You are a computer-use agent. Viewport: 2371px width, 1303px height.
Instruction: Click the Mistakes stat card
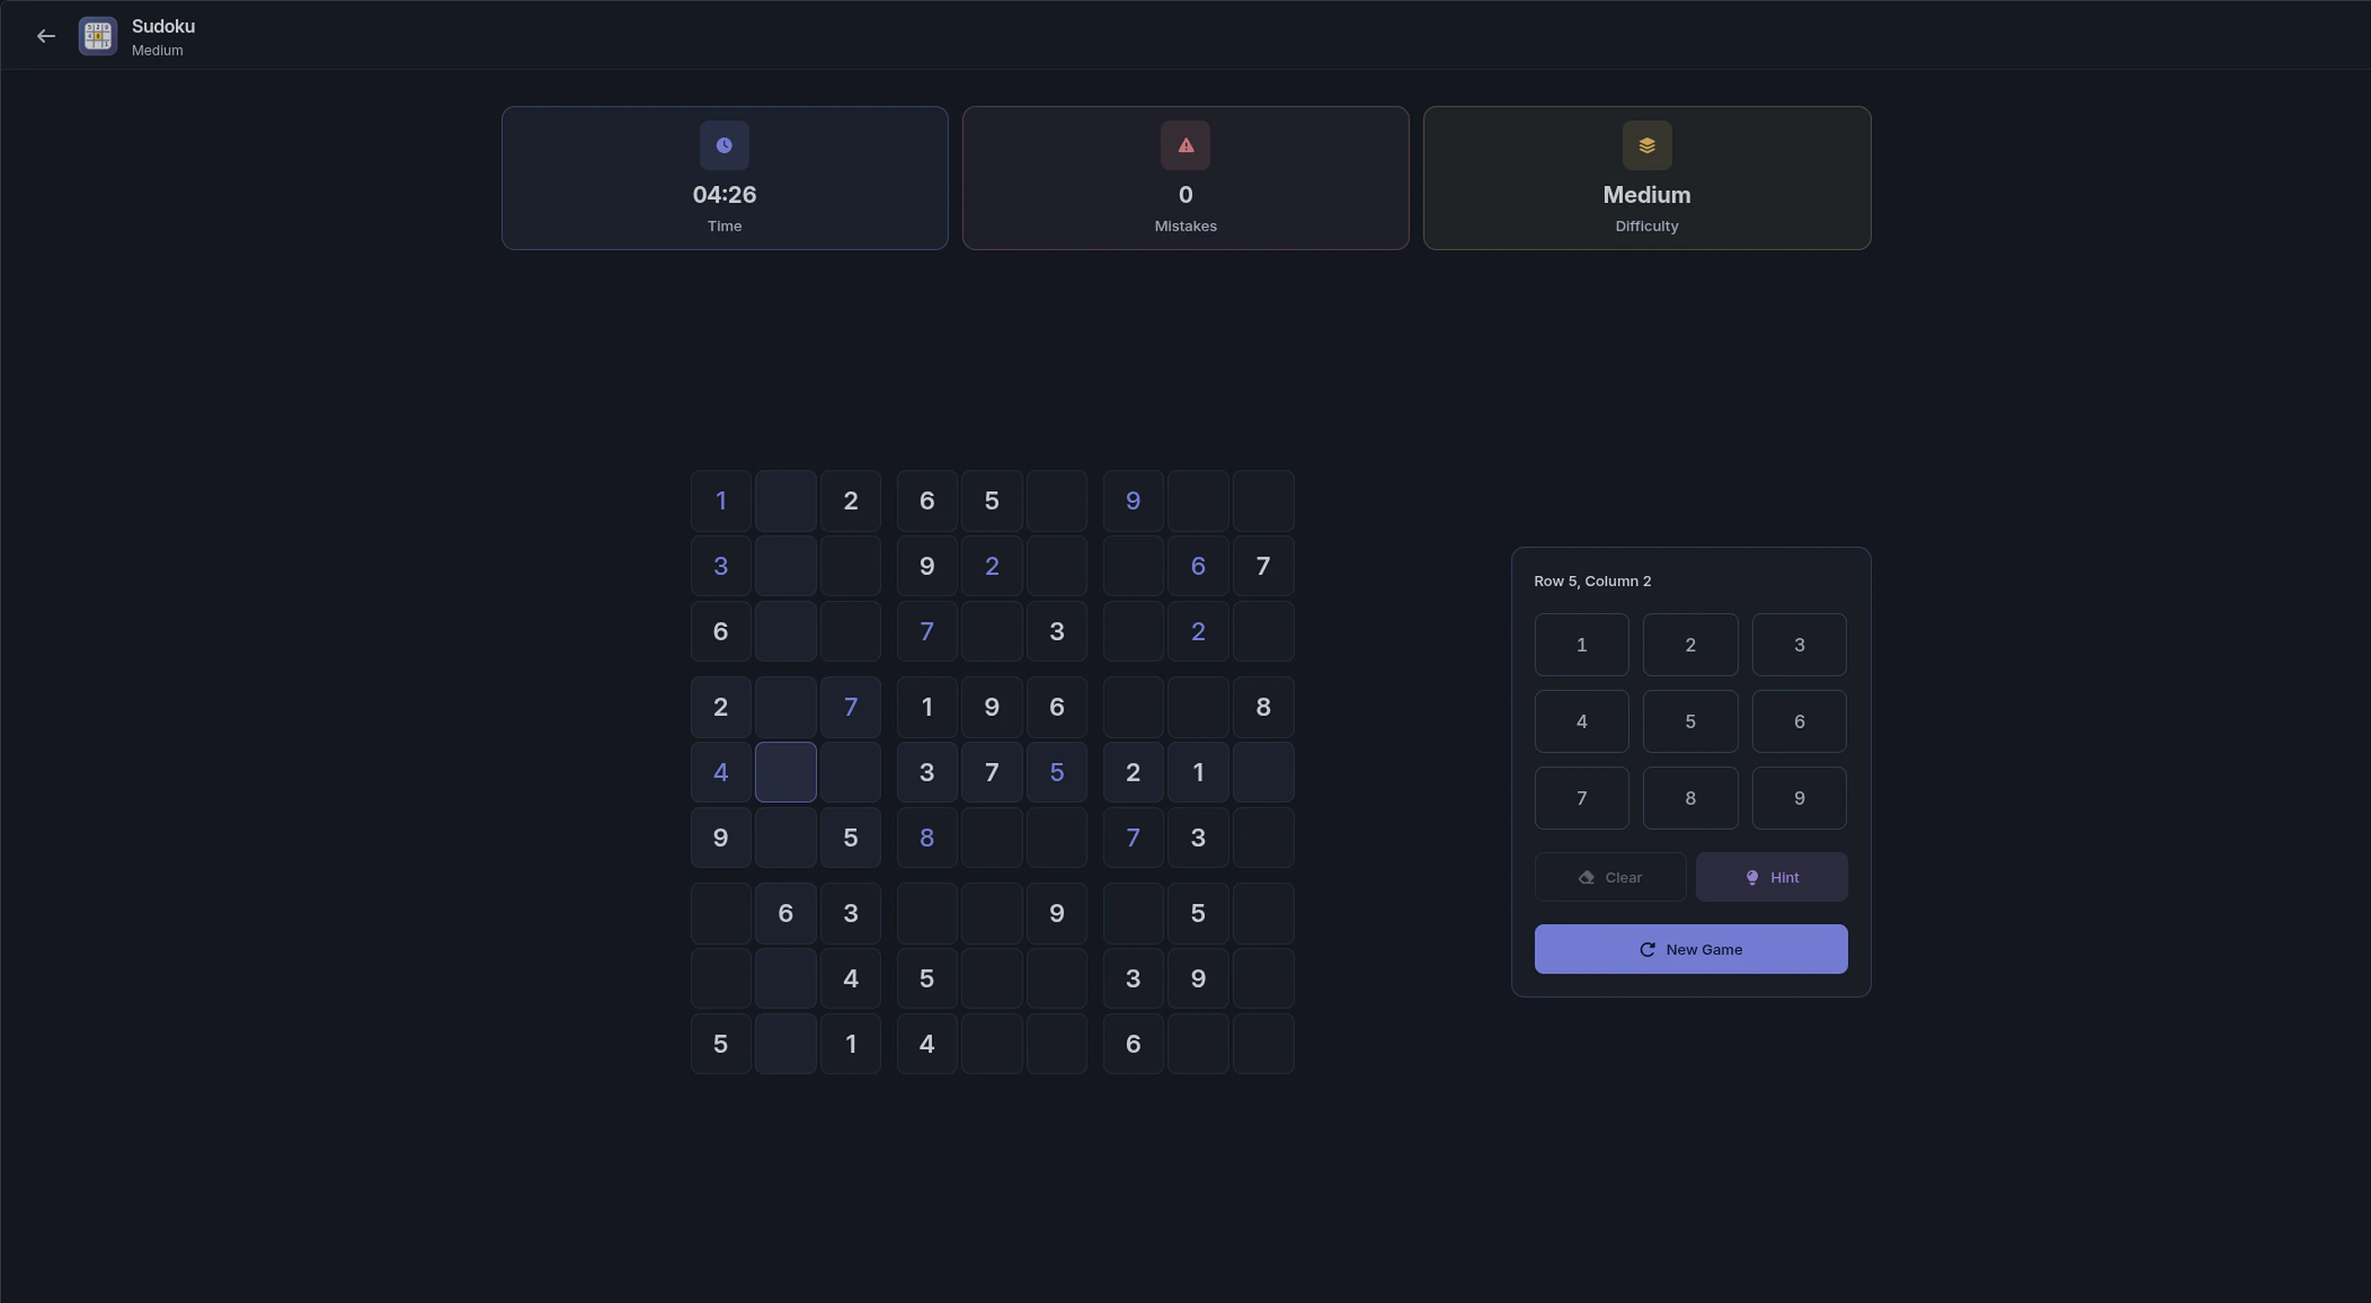pos(1185,178)
